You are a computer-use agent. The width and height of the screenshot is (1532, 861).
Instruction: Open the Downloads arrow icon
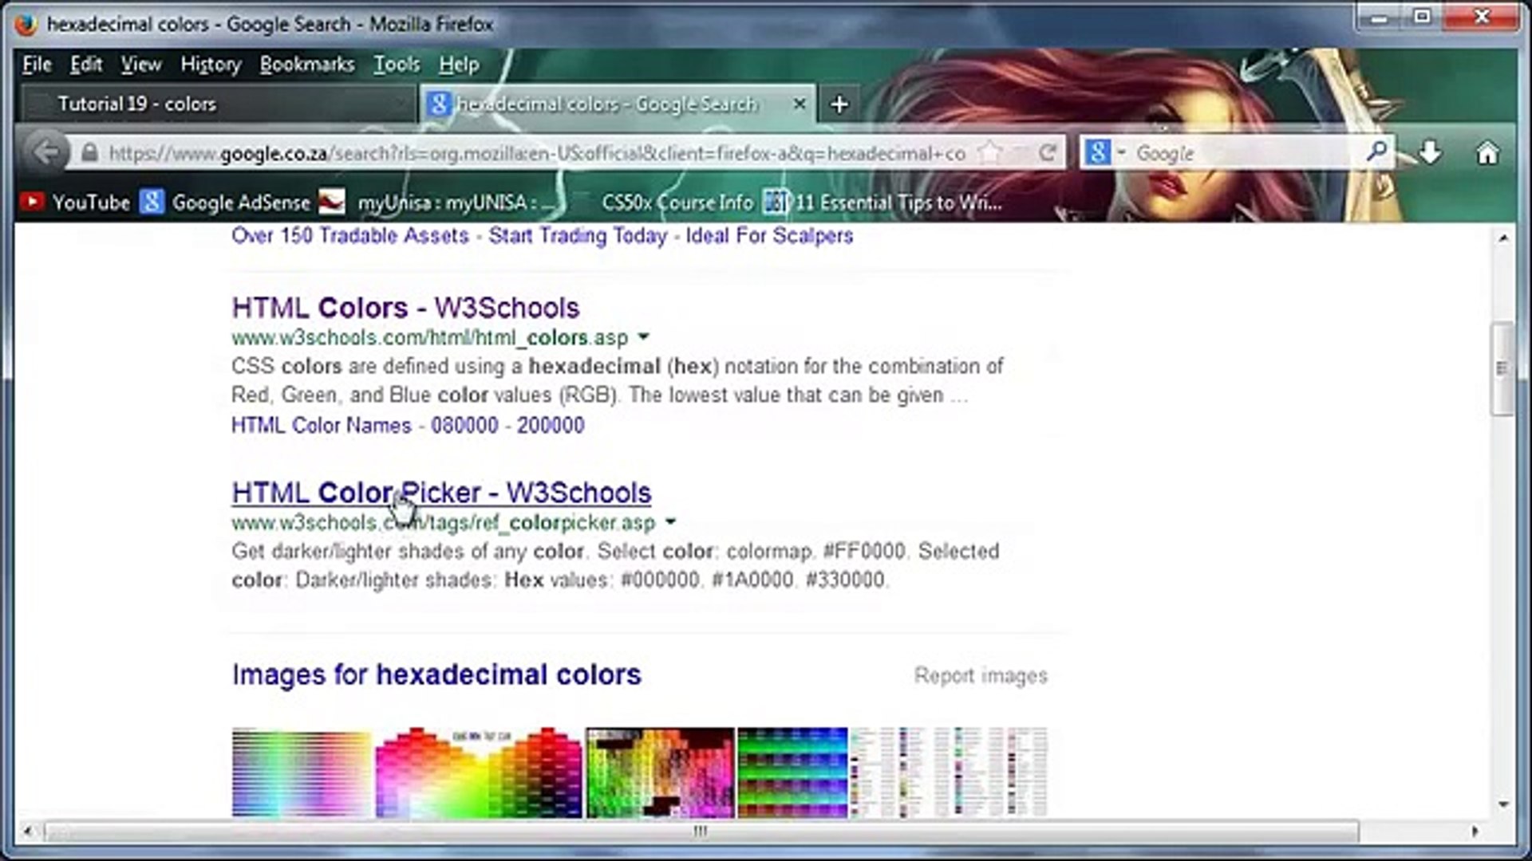pyautogui.click(x=1431, y=151)
